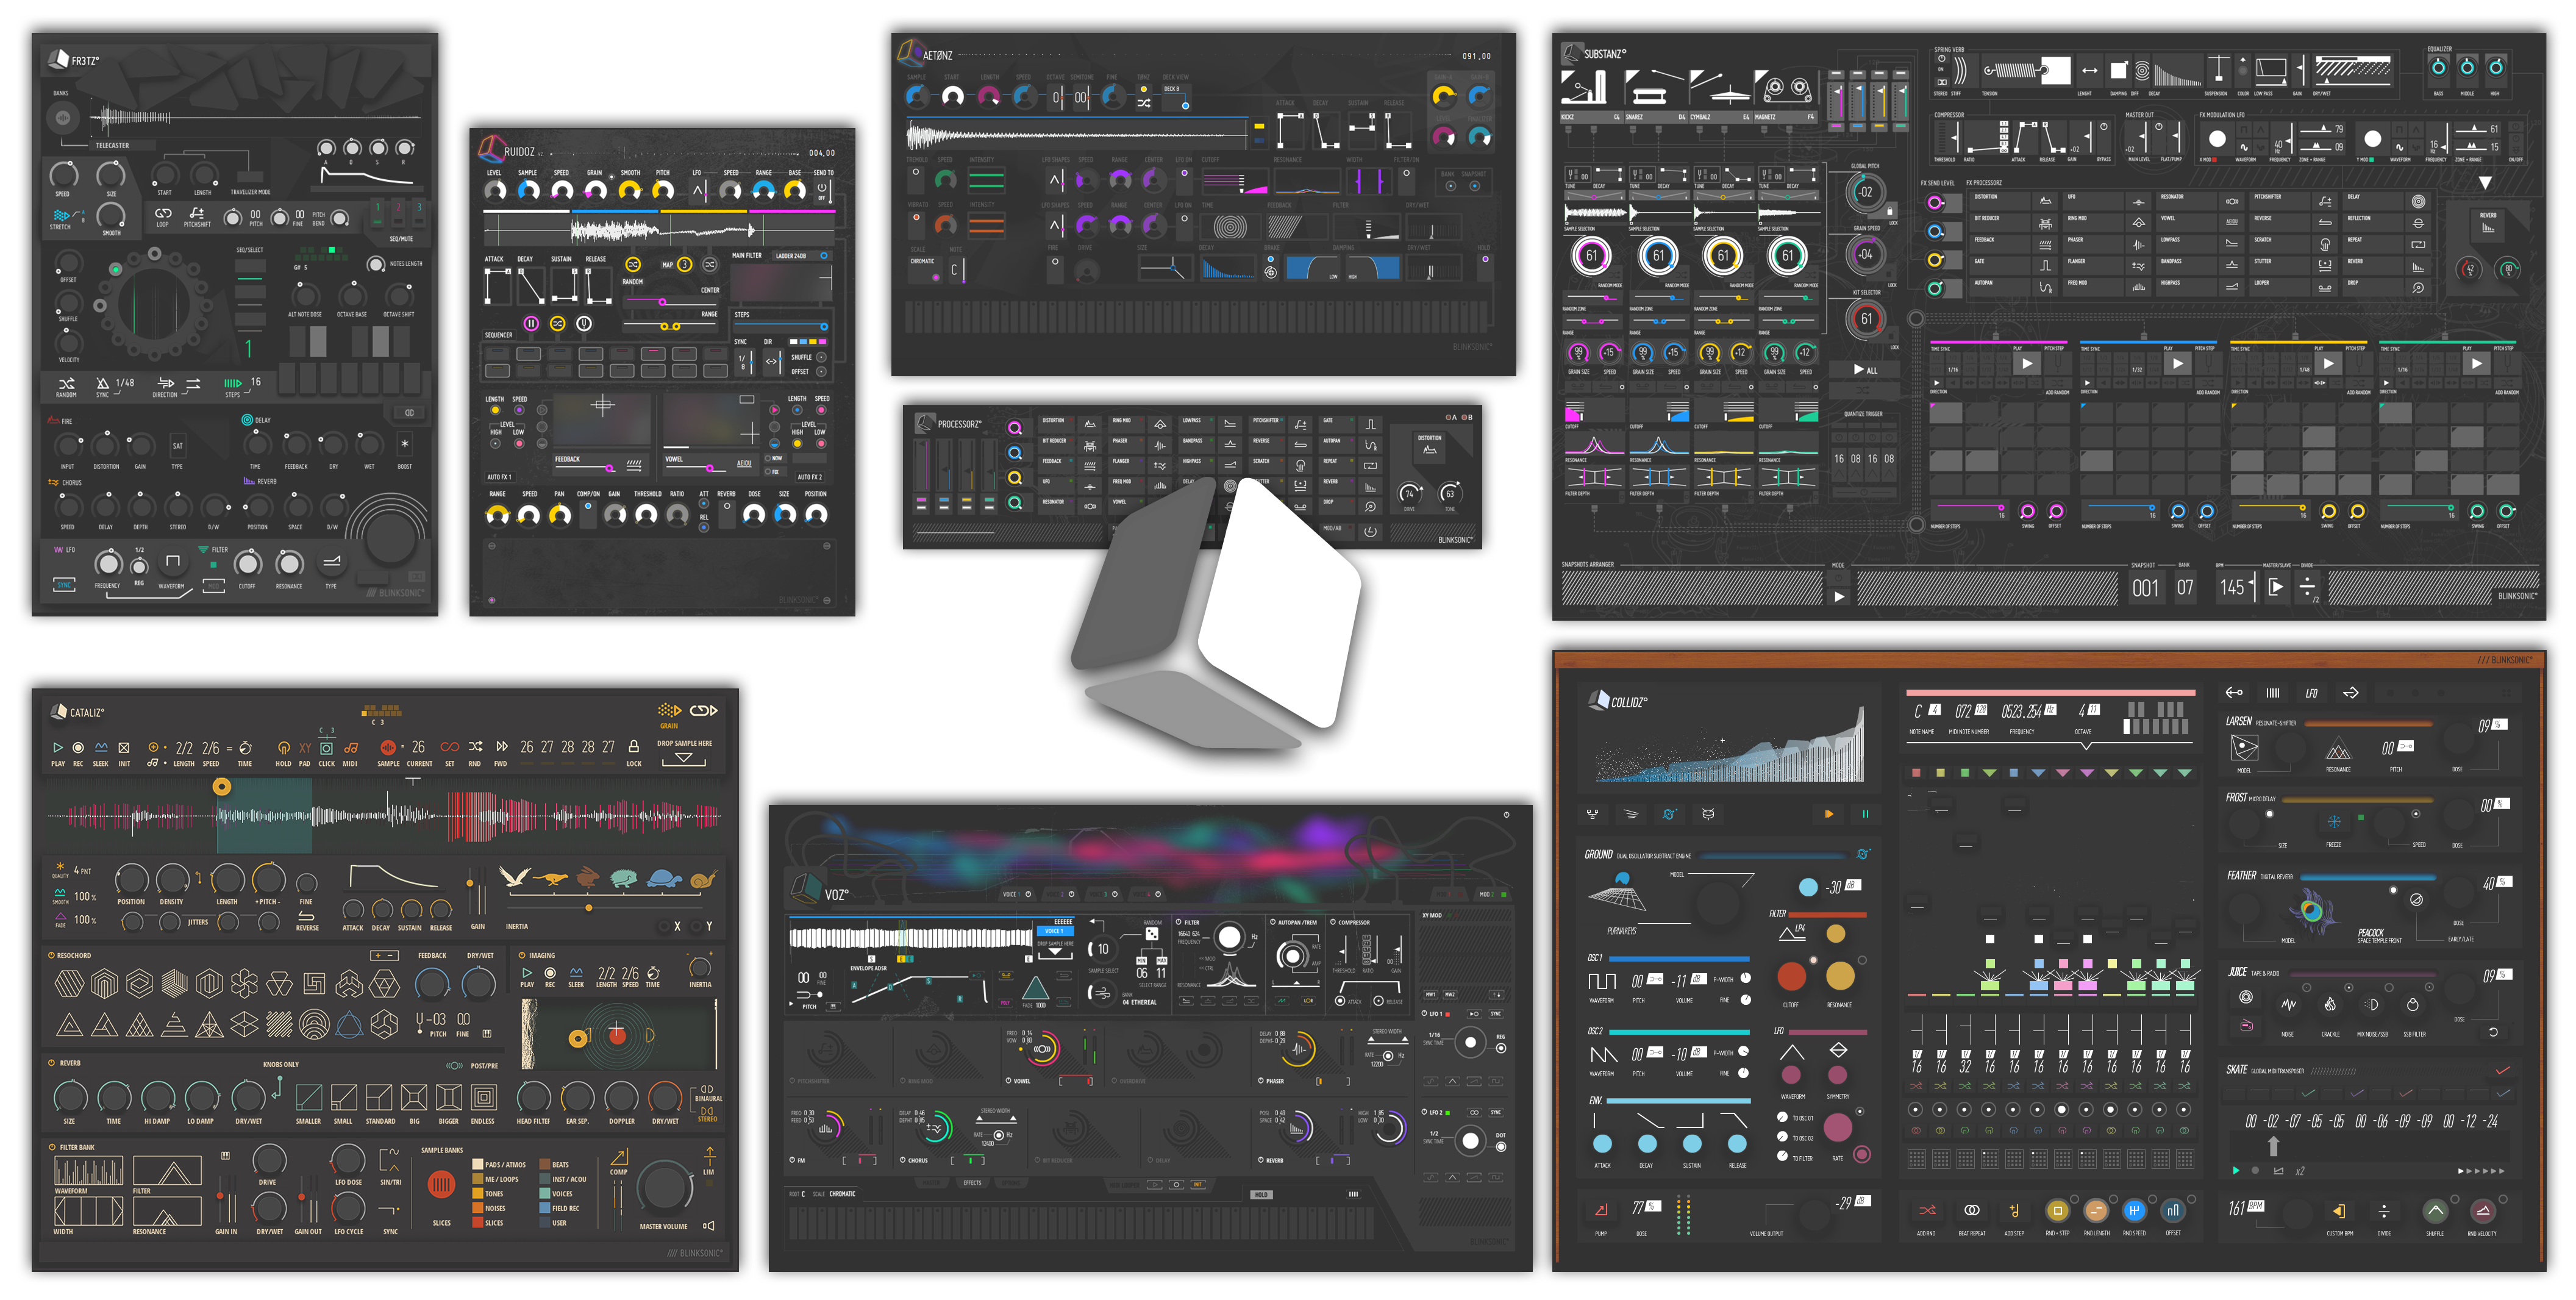Image resolution: width=2576 pixels, height=1300 pixels.
Task: Toggle the IMAGING power switch in Cataliz
Action: [x=521, y=955]
